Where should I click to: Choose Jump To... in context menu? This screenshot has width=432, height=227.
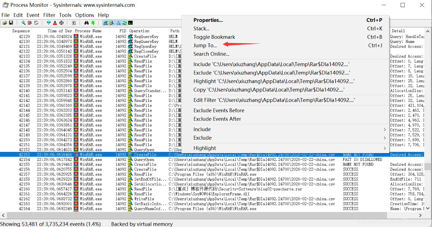(205, 45)
